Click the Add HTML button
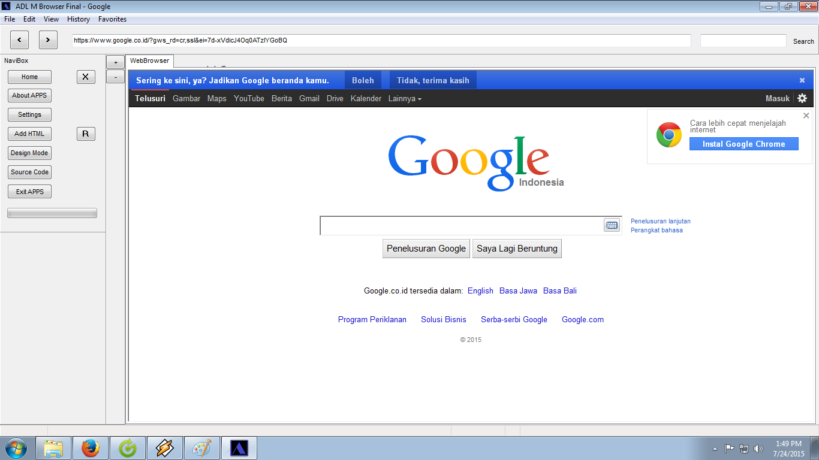This screenshot has width=819, height=460. click(29, 134)
